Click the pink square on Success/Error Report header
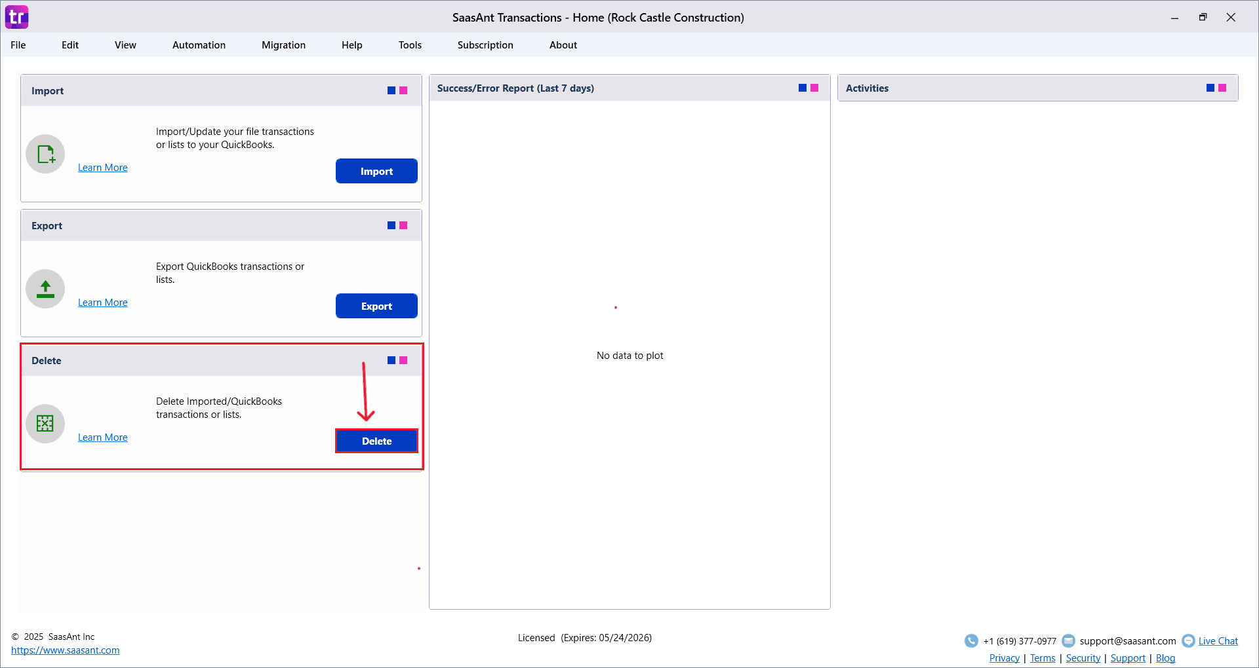The width and height of the screenshot is (1259, 668). point(814,86)
